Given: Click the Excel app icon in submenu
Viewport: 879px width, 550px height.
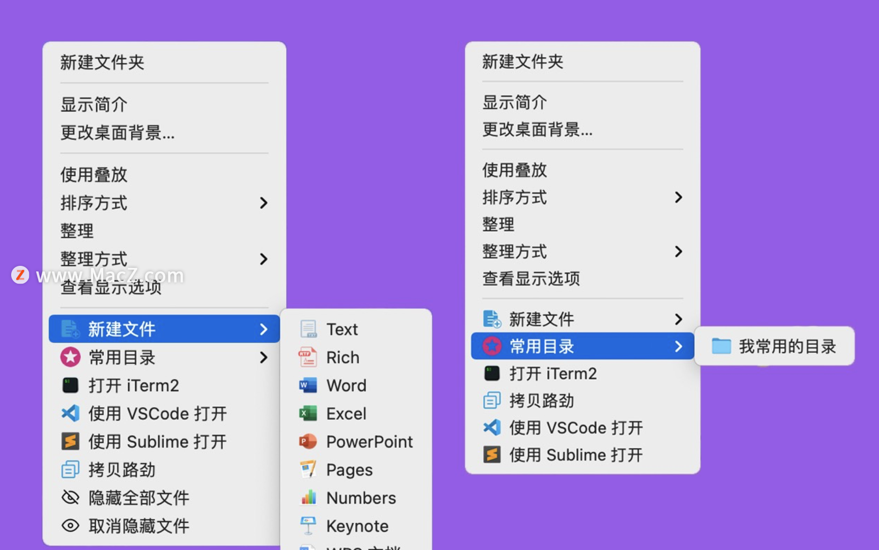Looking at the screenshot, I should point(308,413).
